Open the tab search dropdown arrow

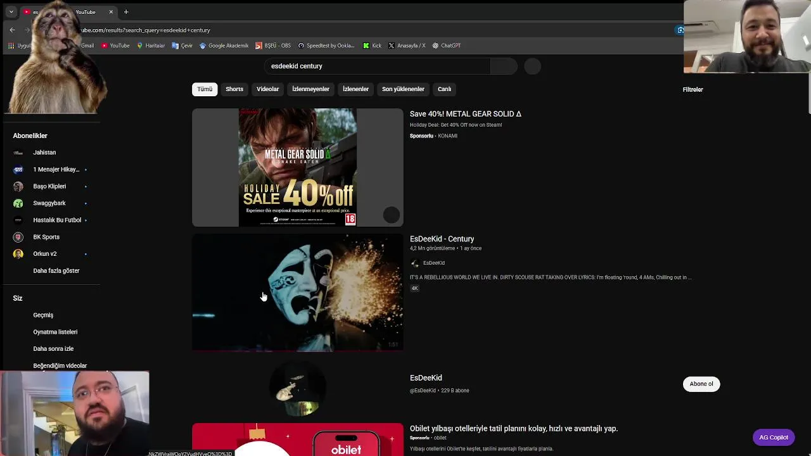11,12
